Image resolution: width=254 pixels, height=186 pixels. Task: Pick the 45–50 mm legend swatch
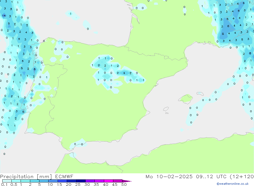coord(118,181)
